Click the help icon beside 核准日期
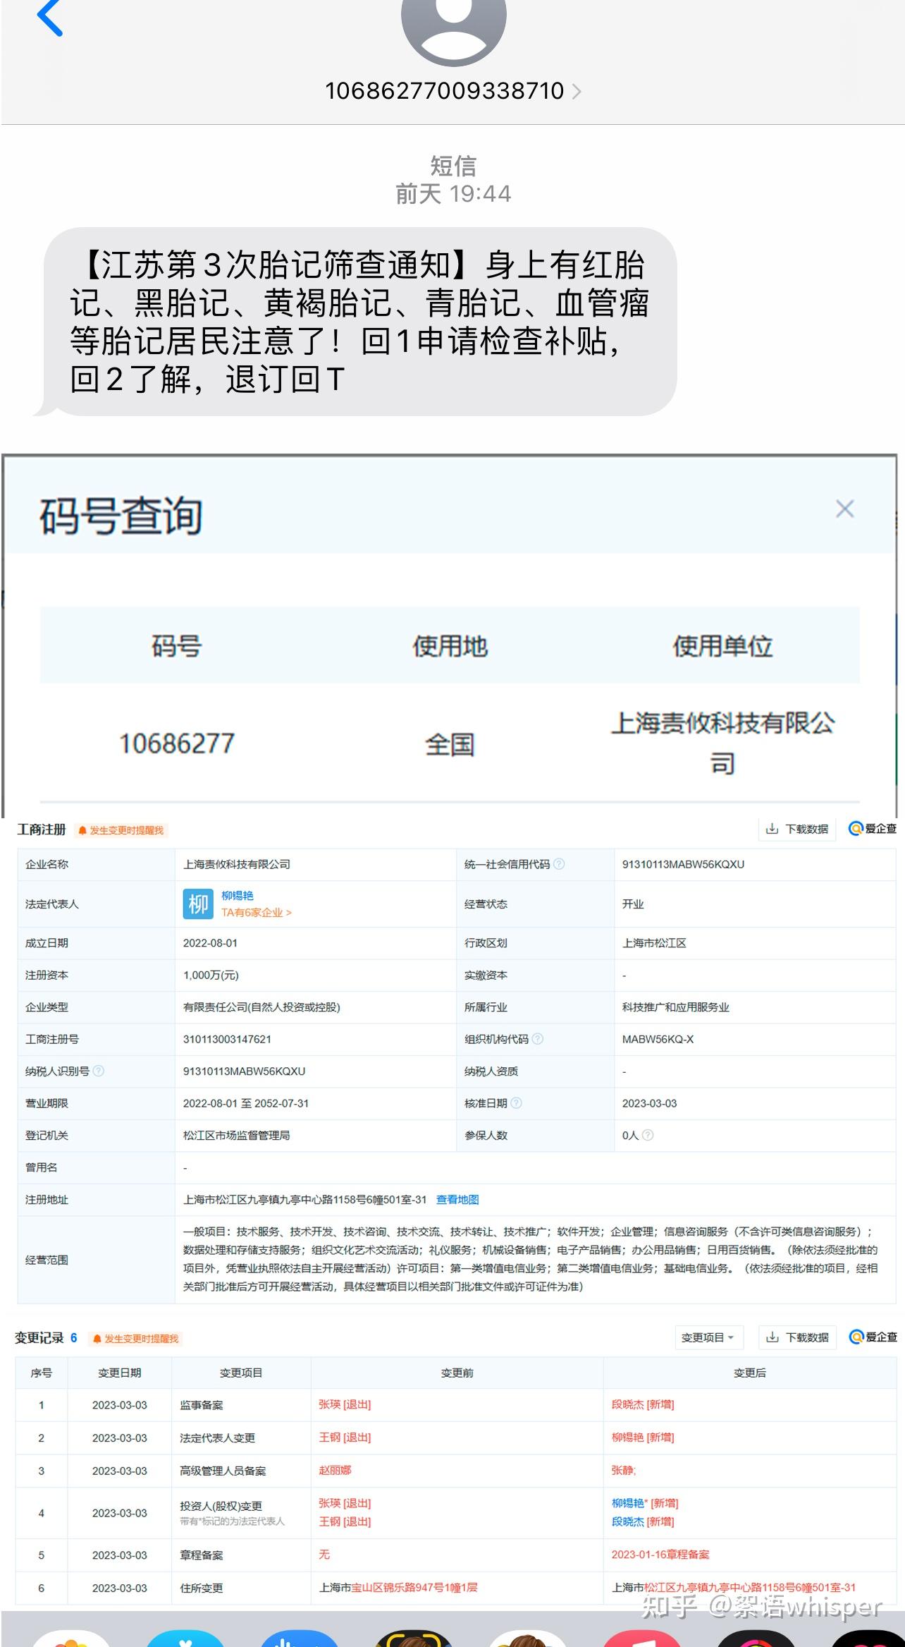Viewport: 905px width, 1647px height. pyautogui.click(x=516, y=1103)
